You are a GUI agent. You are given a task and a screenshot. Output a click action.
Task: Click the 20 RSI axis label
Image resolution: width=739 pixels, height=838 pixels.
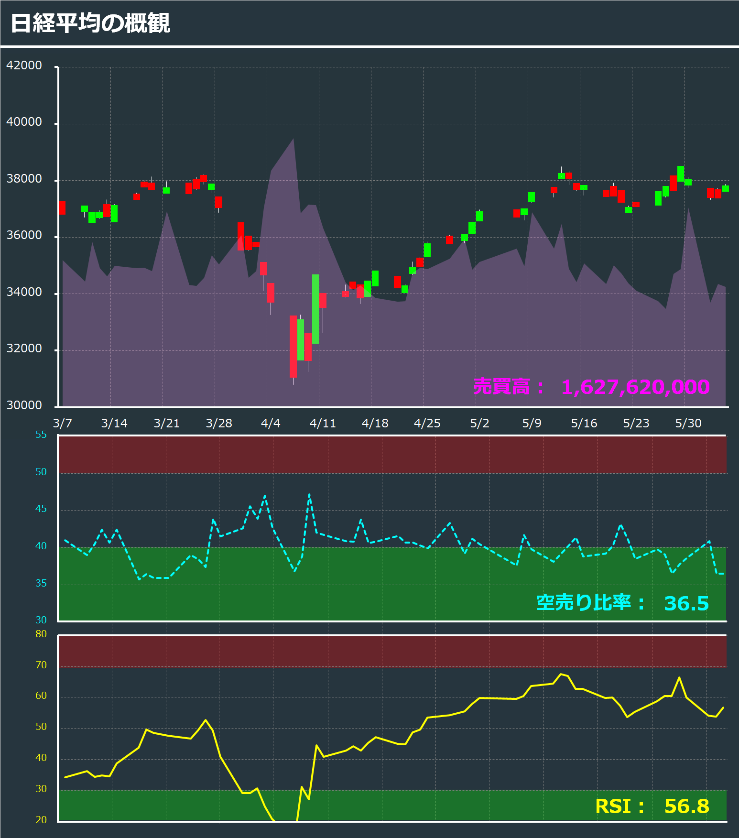tap(41, 820)
